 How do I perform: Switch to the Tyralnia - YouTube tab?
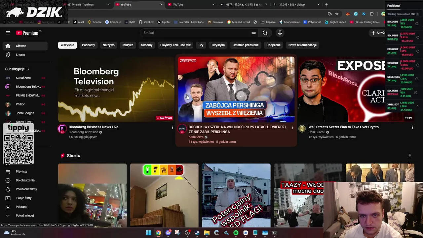[x=87, y=5]
